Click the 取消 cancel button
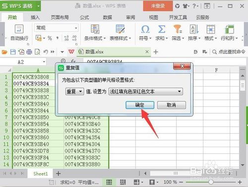Image resolution: width=248 pixels, height=187 pixels. coord(172,105)
